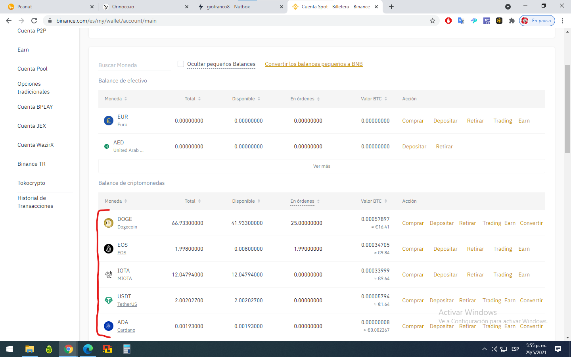571x357 pixels.
Task: Click the USDT Tether coin icon
Action: (109, 300)
